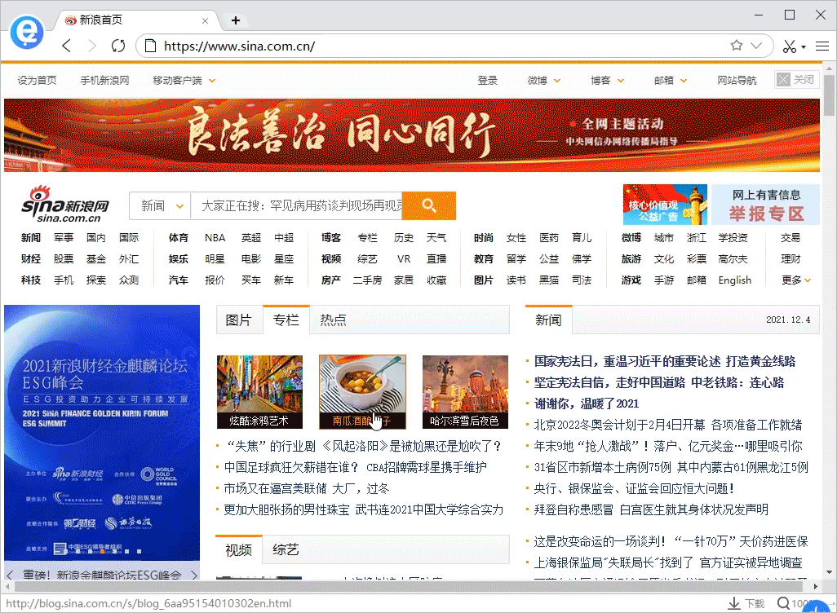Screen dimensions: 837x613
Task: Select the 新闻 panel tab
Action: (548, 320)
